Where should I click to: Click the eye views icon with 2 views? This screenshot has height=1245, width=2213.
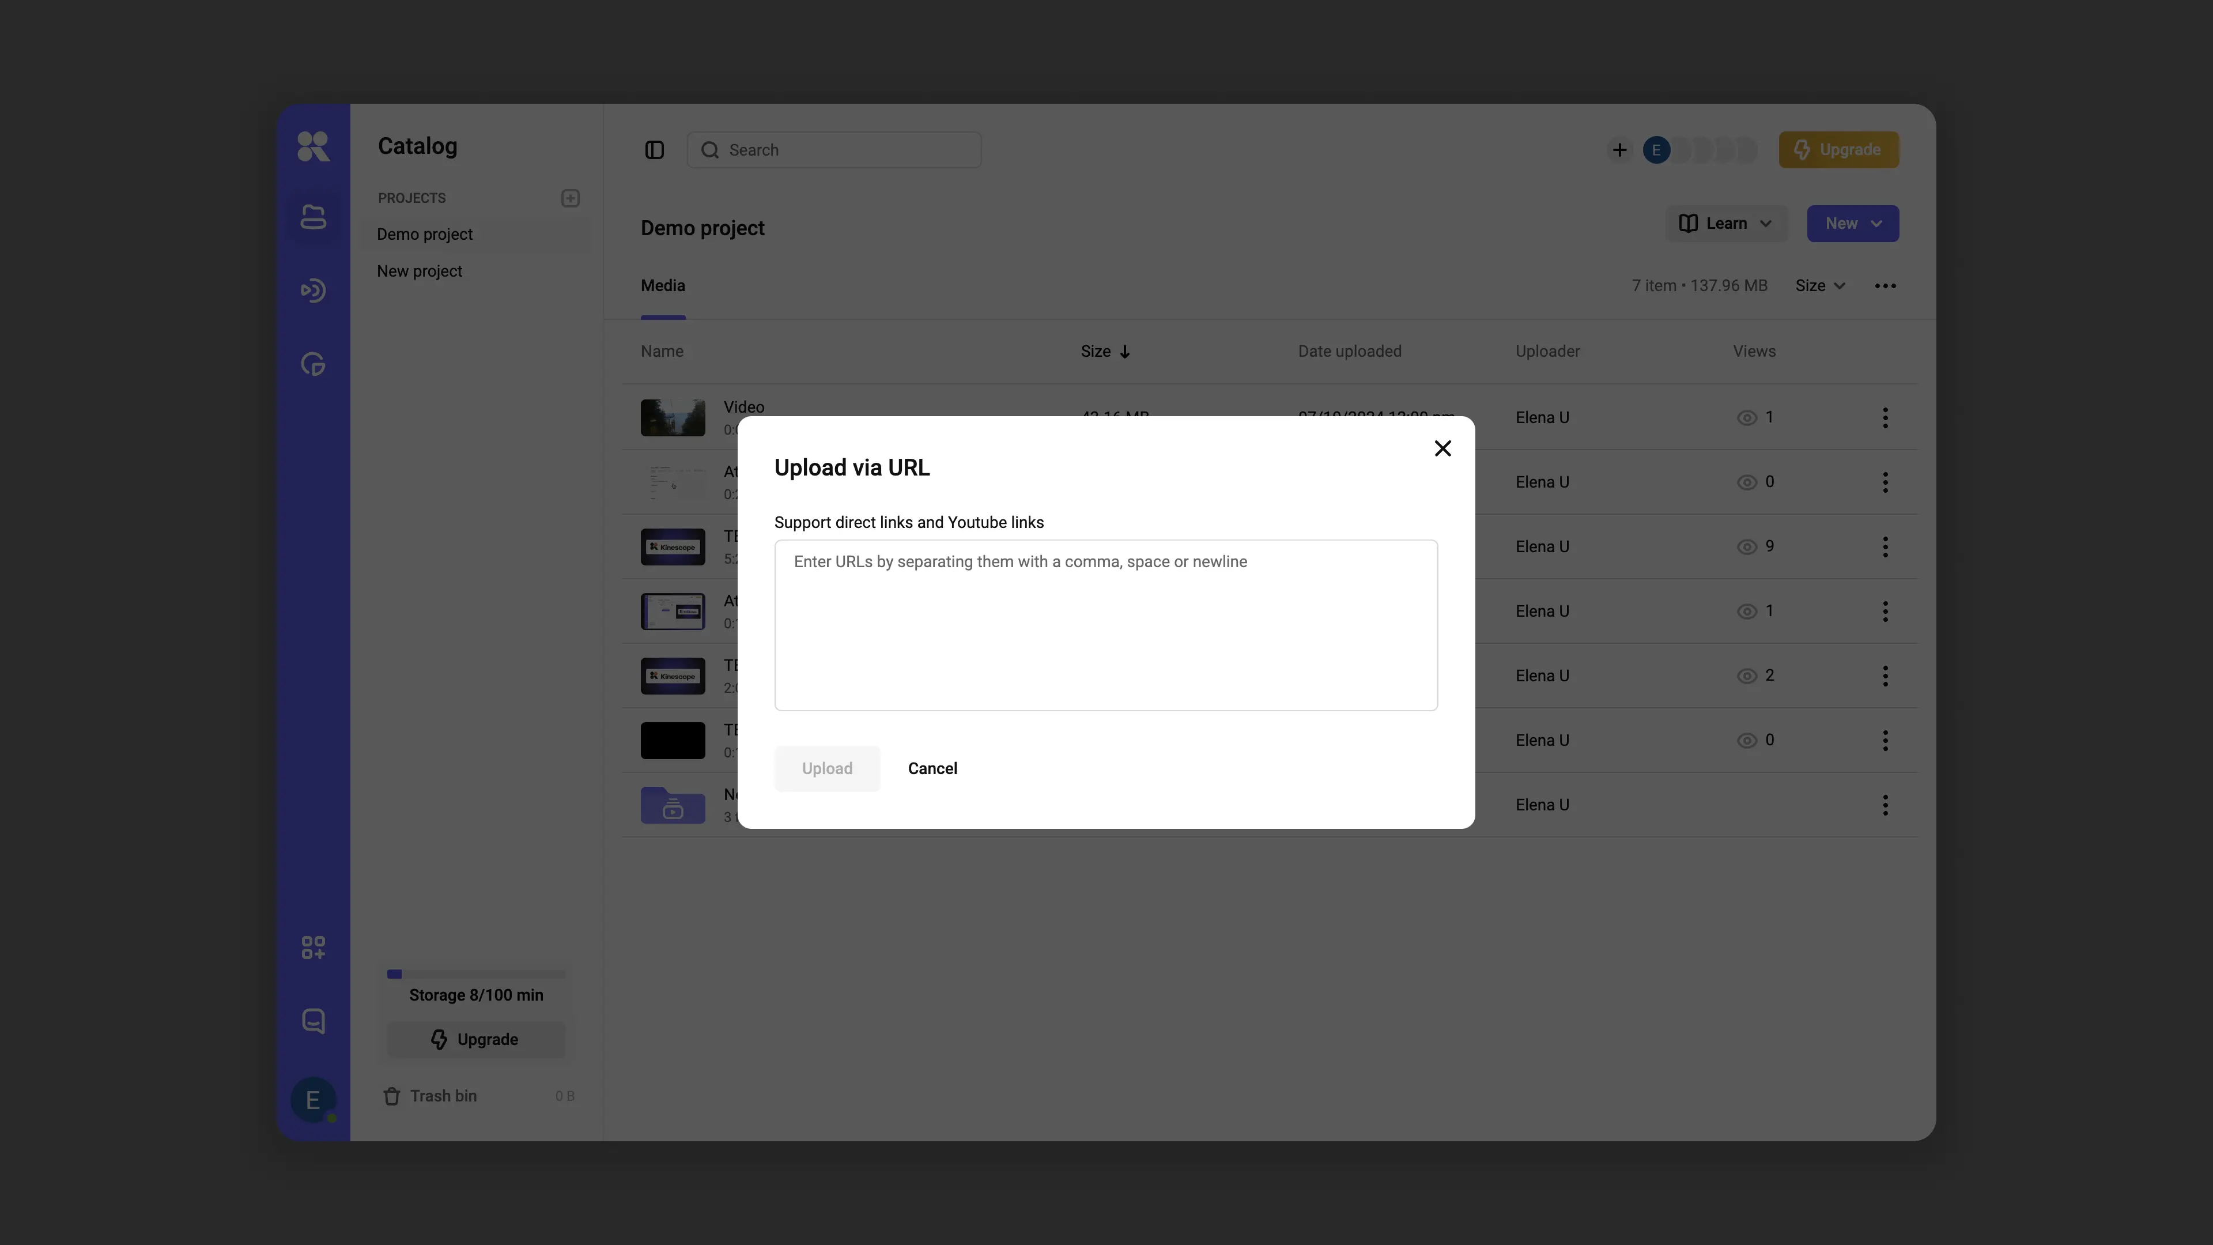click(1747, 676)
